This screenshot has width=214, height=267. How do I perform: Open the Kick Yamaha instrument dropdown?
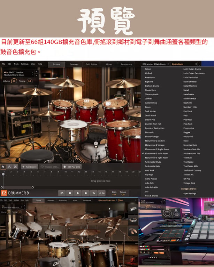(x=18, y=74)
